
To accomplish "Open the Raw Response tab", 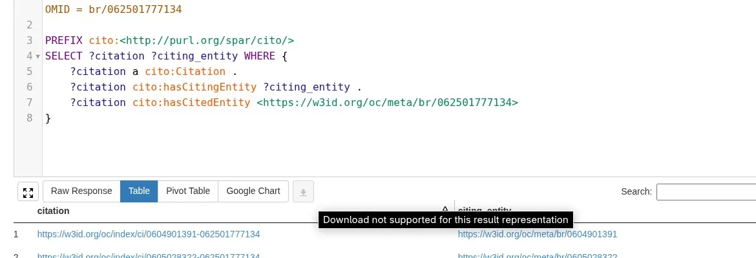I will tap(81, 191).
